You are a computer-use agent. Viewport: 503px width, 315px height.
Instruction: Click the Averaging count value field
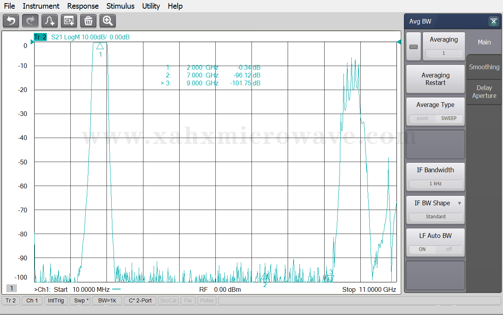coord(444,53)
